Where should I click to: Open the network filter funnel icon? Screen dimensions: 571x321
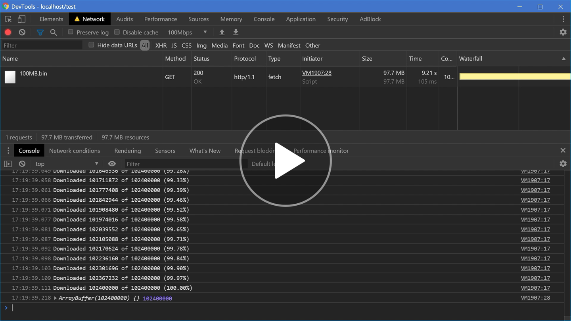pyautogui.click(x=40, y=32)
